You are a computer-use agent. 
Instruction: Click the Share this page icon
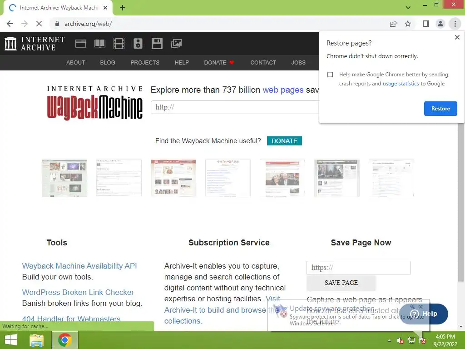pyautogui.click(x=393, y=24)
